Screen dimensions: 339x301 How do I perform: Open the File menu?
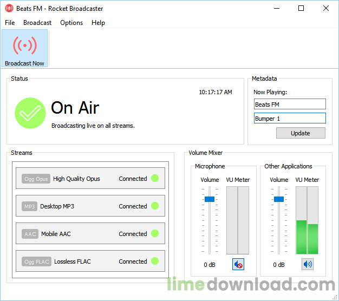(x=10, y=23)
